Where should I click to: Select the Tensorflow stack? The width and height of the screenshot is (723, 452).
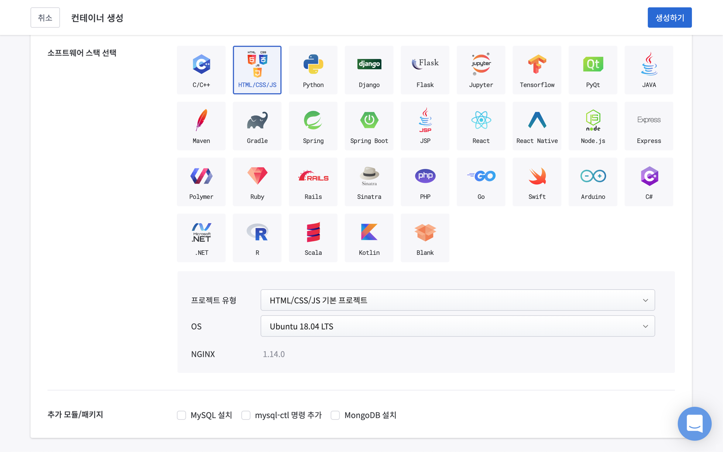pos(537,70)
